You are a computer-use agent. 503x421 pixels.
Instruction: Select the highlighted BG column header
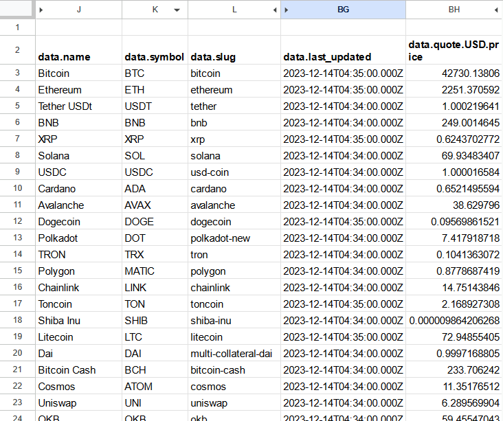point(344,10)
